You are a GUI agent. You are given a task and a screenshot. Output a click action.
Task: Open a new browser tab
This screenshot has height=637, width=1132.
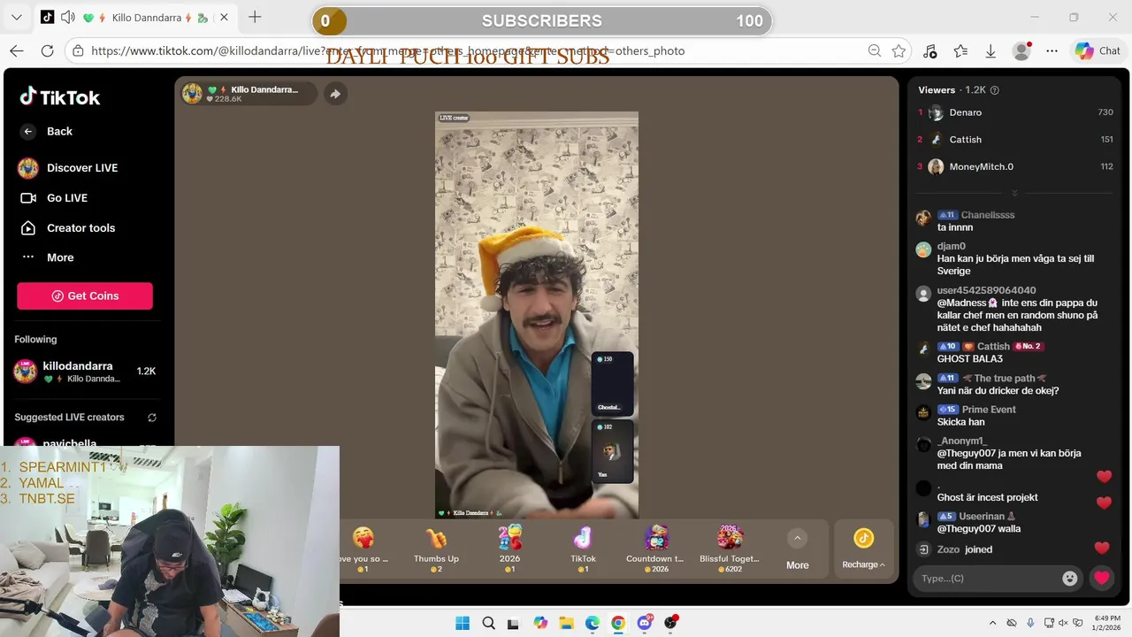255,17
